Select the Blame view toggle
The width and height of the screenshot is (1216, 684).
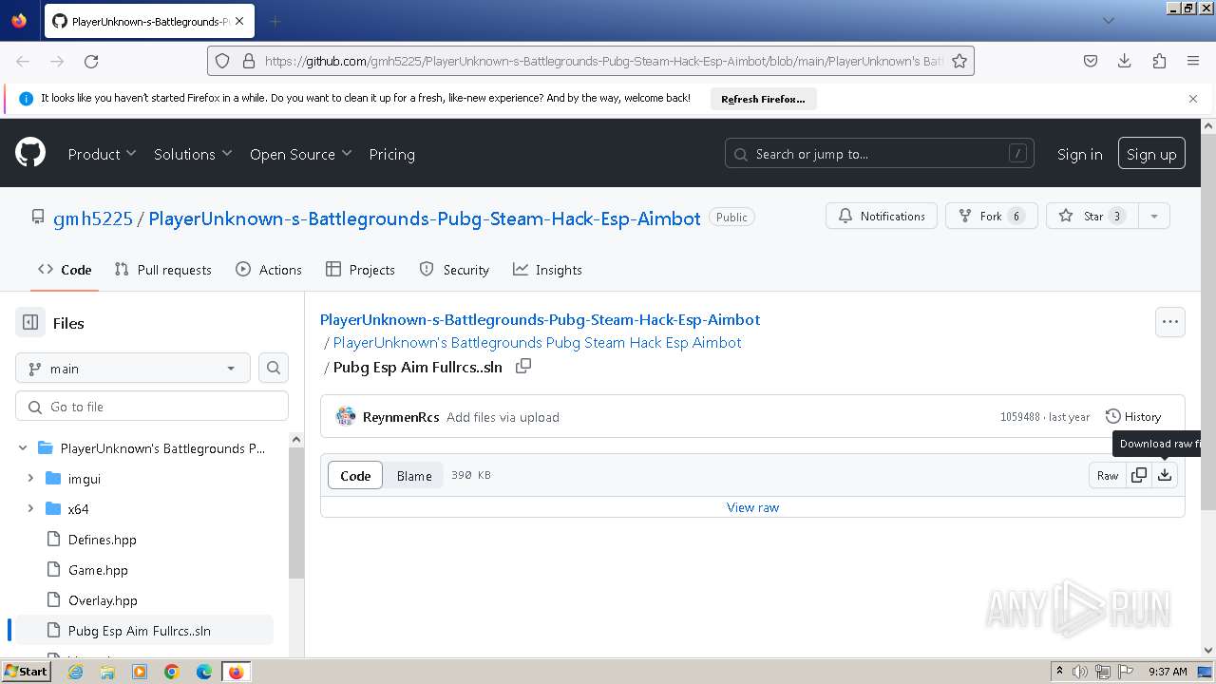[x=414, y=476]
